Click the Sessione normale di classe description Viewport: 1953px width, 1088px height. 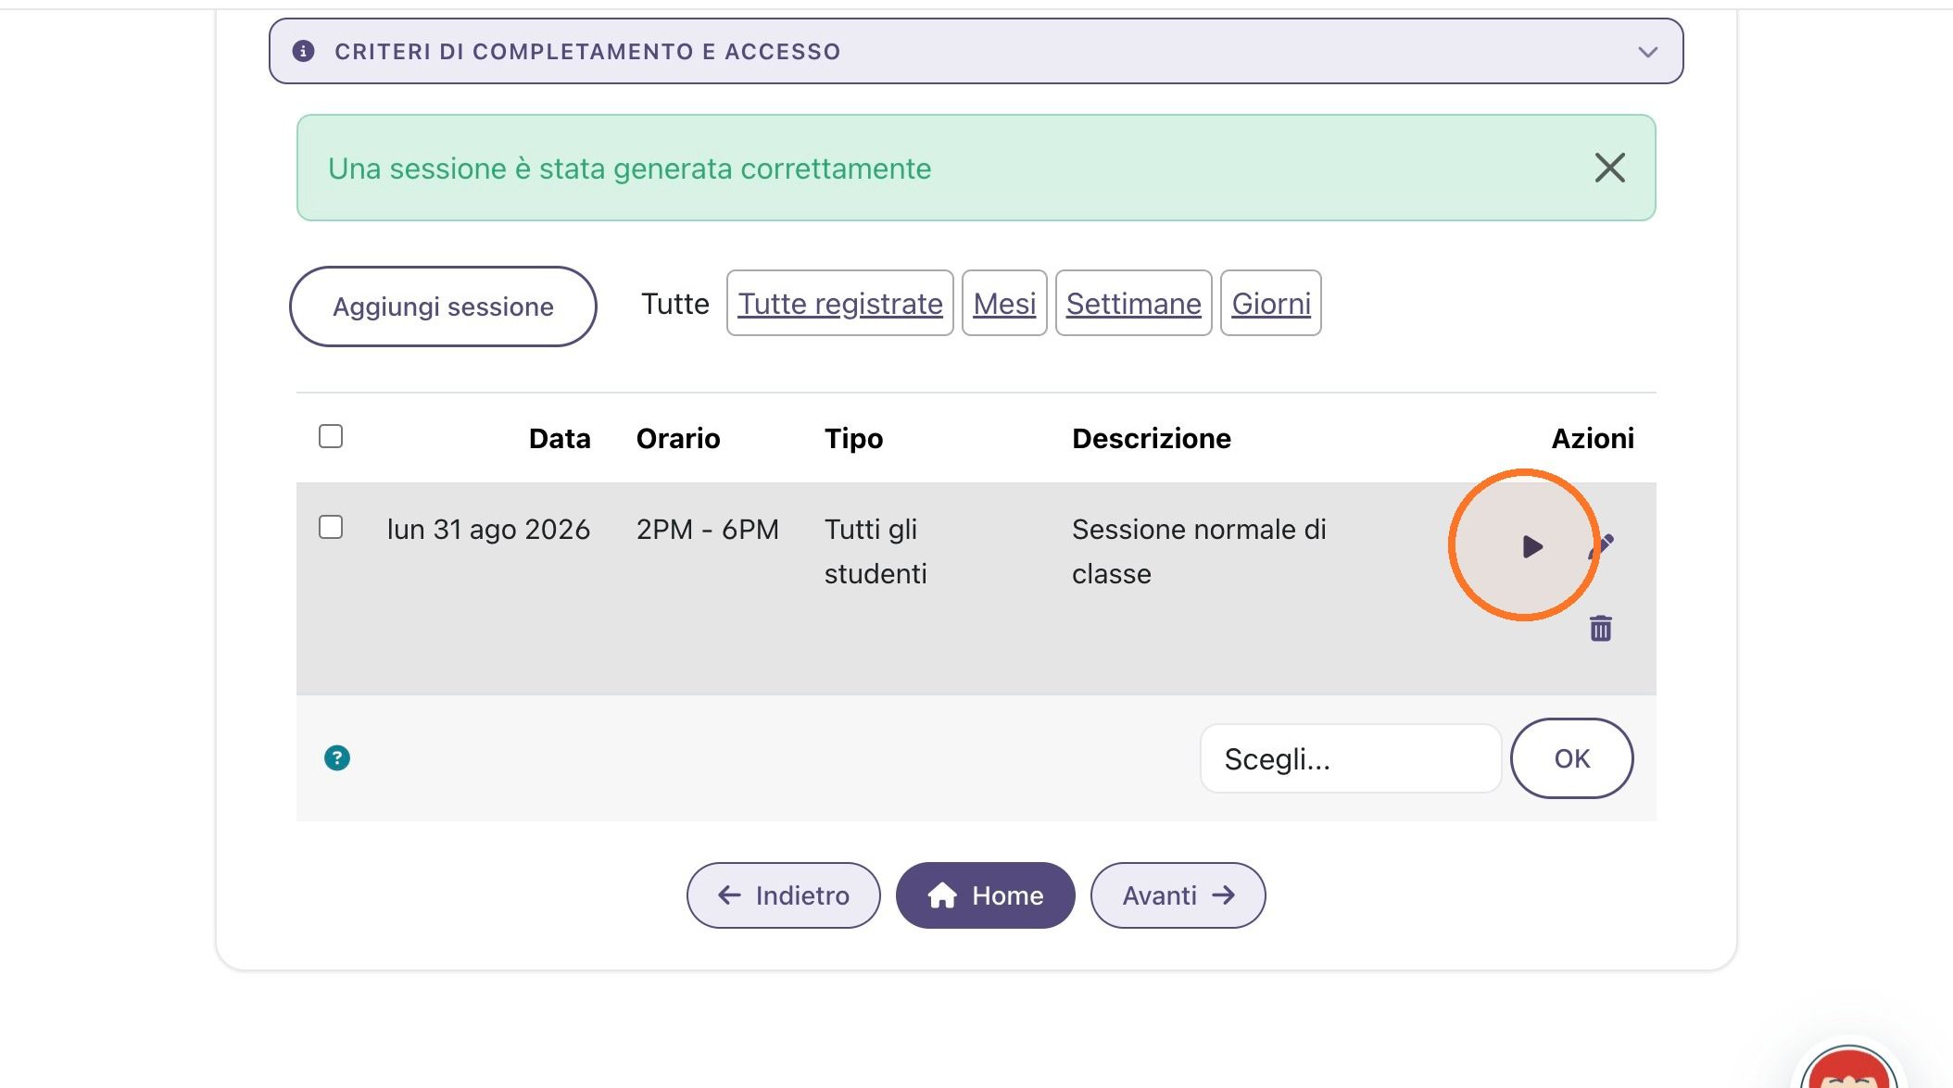pyautogui.click(x=1199, y=552)
